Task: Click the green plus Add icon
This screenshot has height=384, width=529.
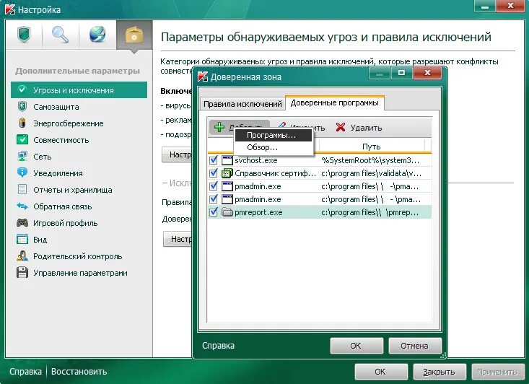Action: [x=219, y=127]
